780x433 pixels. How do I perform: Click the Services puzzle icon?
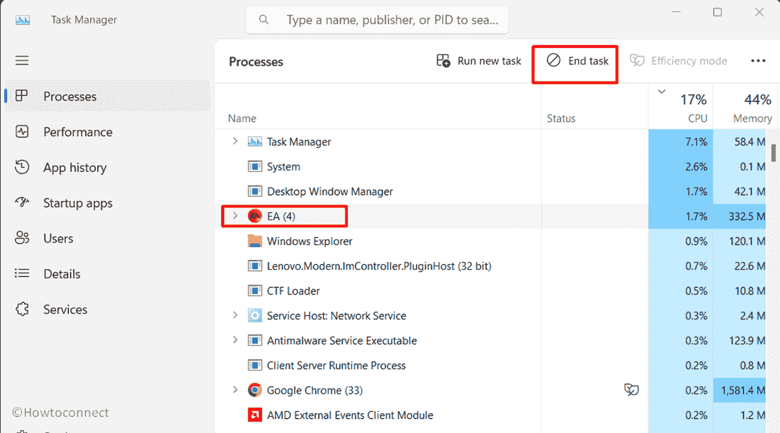[22, 309]
